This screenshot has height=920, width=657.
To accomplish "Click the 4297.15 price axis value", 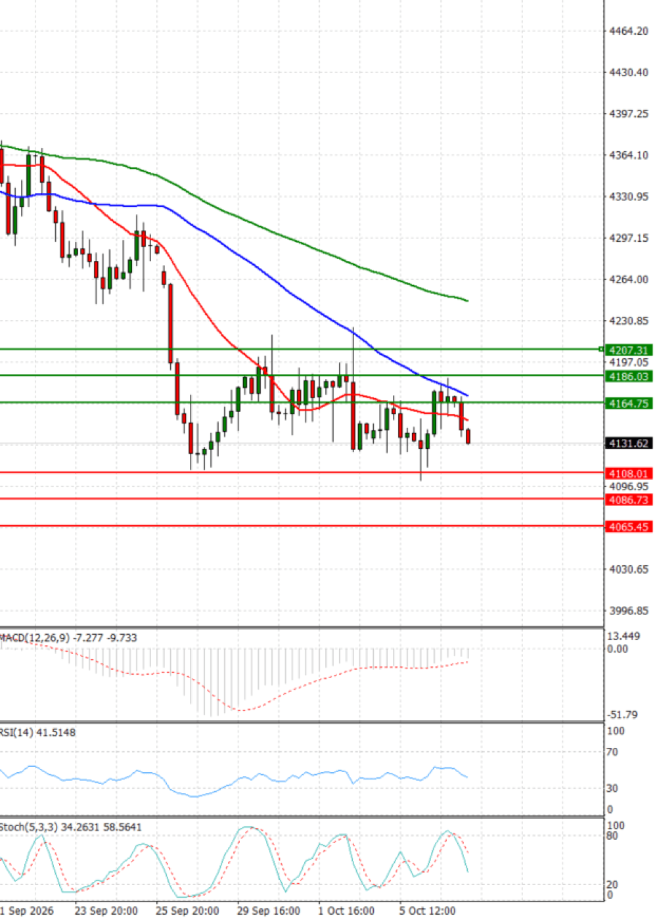I will pyautogui.click(x=629, y=238).
